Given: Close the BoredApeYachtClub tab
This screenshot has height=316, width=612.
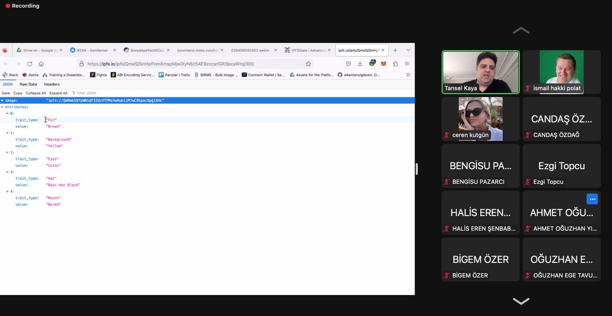Looking at the screenshot, I should pyautogui.click(x=167, y=50).
